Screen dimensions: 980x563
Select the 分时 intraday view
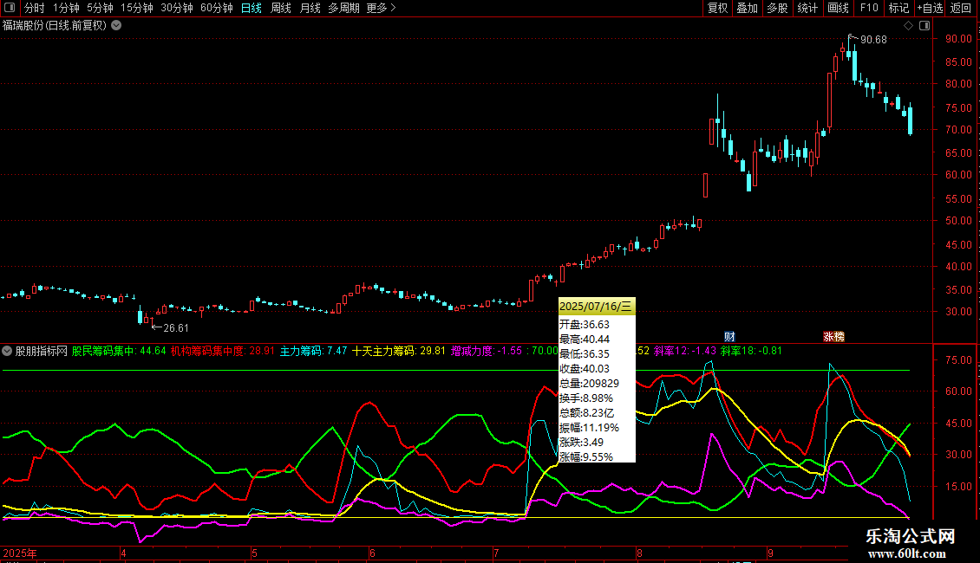35,8
